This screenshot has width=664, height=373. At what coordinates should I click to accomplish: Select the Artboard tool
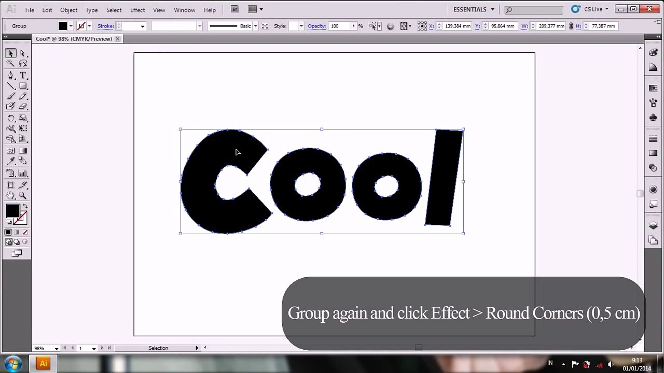click(10, 185)
